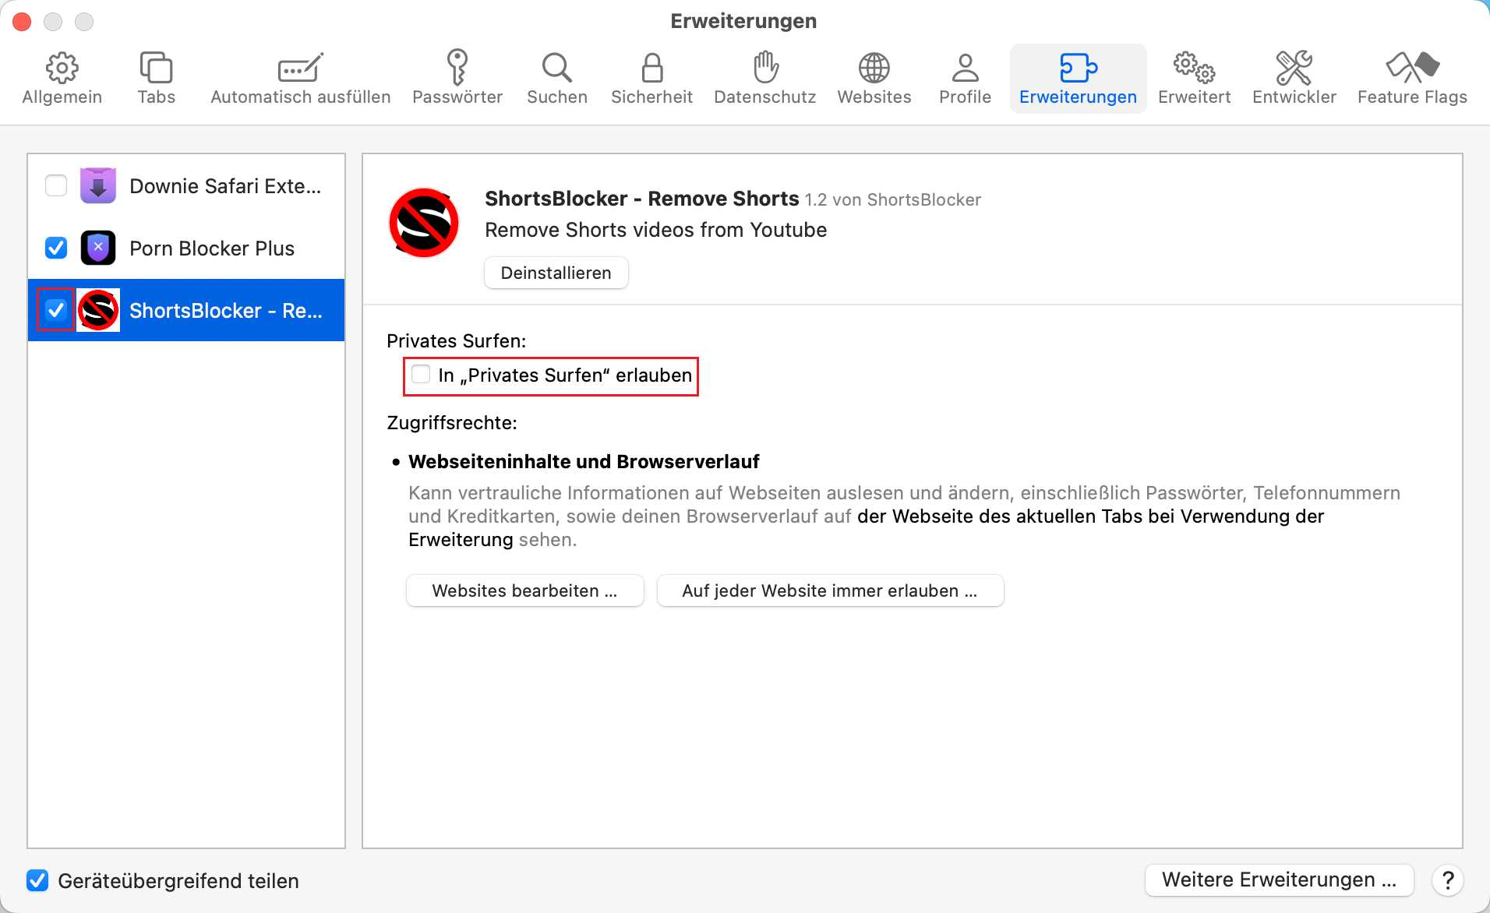The height and width of the screenshot is (913, 1490).
Task: Disable the Porn Blocker Plus checkbox
Action: click(x=56, y=249)
